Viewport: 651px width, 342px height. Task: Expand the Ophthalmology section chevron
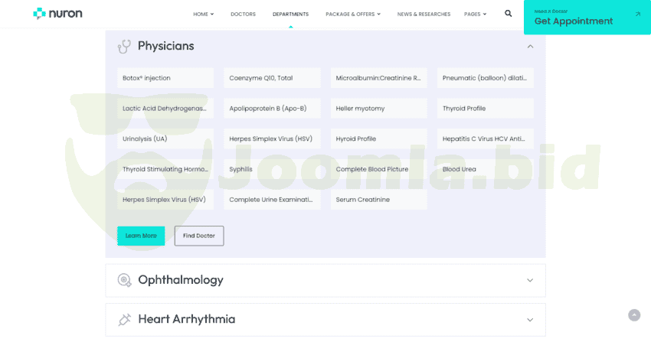click(530, 280)
